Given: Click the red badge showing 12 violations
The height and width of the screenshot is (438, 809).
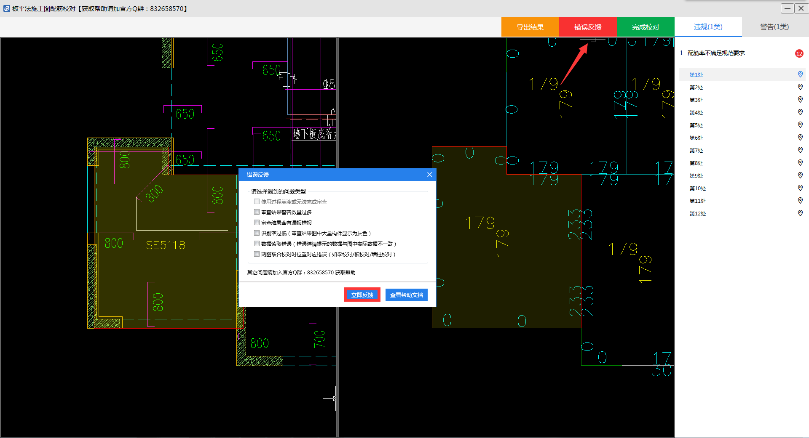Looking at the screenshot, I should point(799,53).
